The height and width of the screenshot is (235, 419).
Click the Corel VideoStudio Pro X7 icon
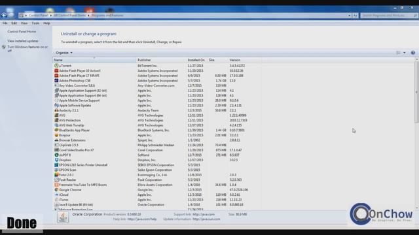pyautogui.click(x=56, y=150)
